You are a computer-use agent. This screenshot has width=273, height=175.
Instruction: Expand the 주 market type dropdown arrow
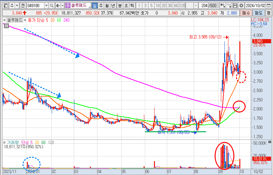(x=17, y=6)
